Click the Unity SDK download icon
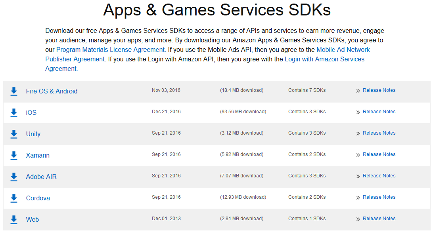 14,134
